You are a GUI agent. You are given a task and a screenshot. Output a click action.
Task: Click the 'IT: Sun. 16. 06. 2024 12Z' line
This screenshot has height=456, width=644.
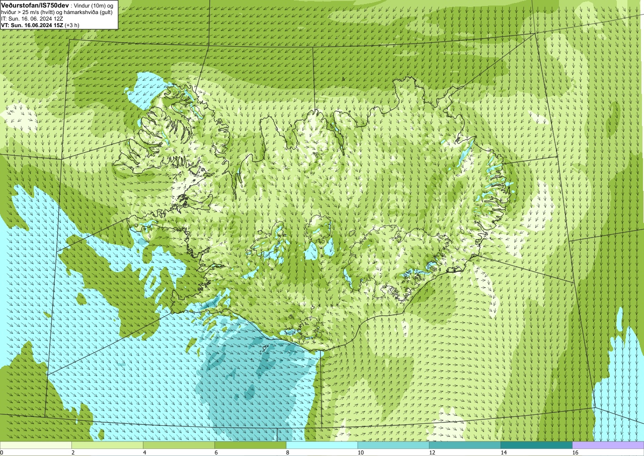tap(32, 18)
